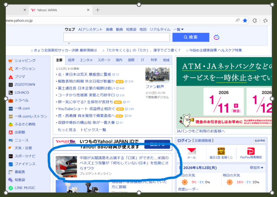Screen dimensions: 277x197
Task: Click inside the Yahoo search input field
Action: pyautogui.click(x=116, y=37)
